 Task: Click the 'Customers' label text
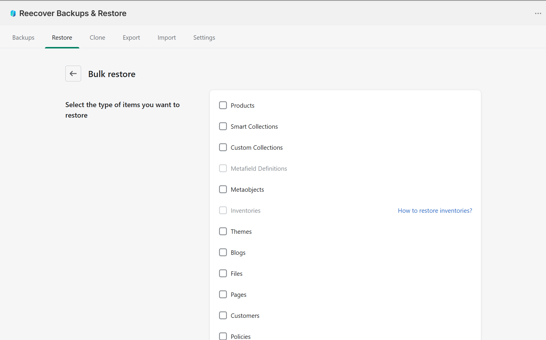[x=245, y=316]
